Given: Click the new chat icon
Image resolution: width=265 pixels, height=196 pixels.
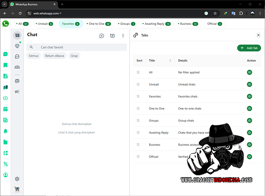Looking at the screenshot, I should pos(102,35).
